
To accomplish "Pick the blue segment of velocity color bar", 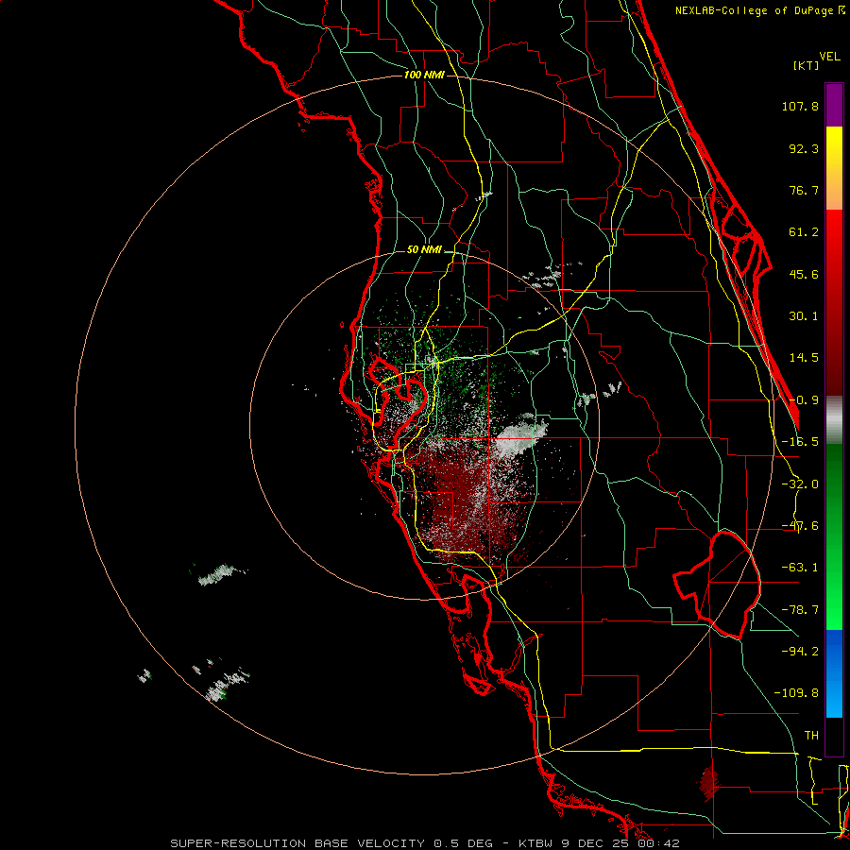I will (834, 673).
